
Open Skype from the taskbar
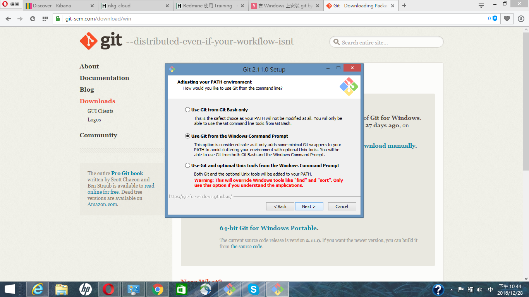254,289
